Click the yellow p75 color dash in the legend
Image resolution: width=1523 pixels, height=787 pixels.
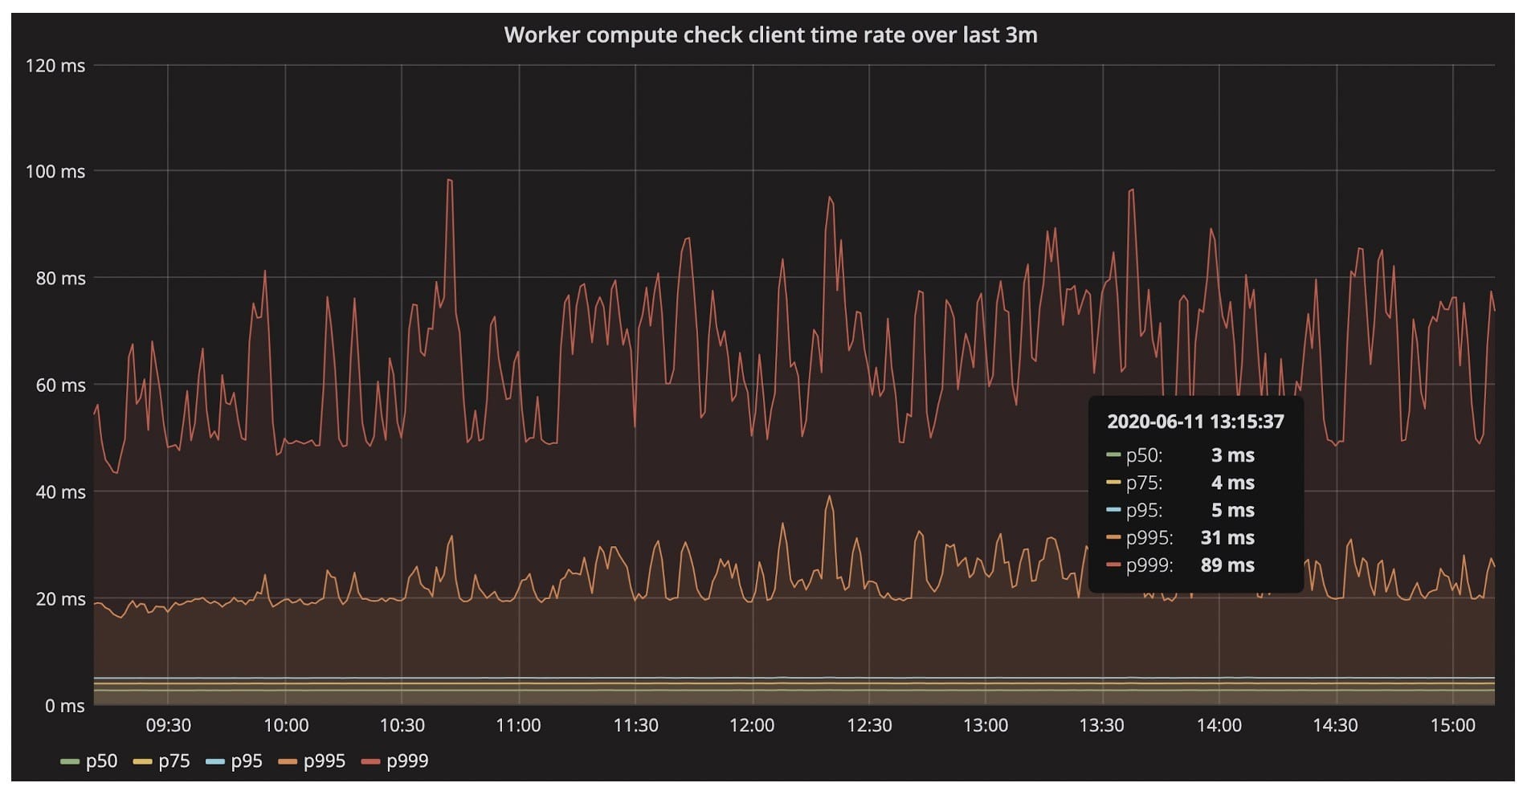[142, 762]
